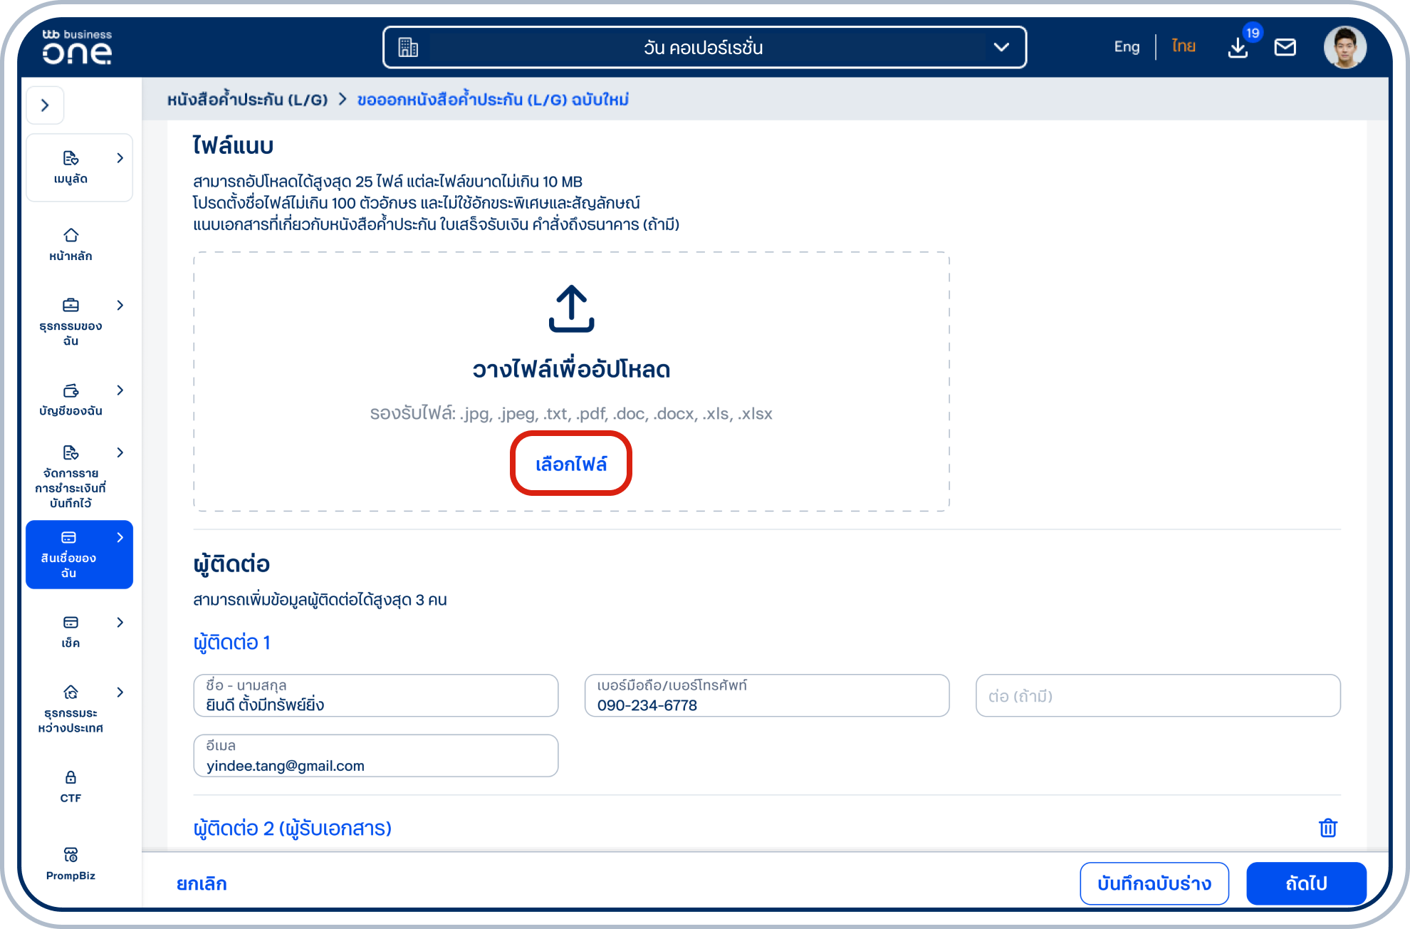Delete contact 2 with trash icon

(1327, 828)
